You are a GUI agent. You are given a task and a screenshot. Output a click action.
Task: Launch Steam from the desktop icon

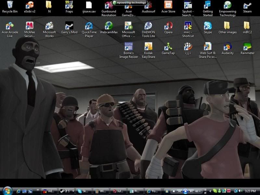[247, 5]
